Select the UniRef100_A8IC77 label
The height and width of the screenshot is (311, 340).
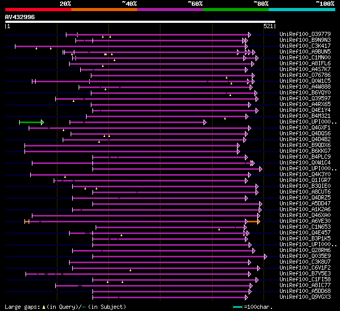(305, 286)
